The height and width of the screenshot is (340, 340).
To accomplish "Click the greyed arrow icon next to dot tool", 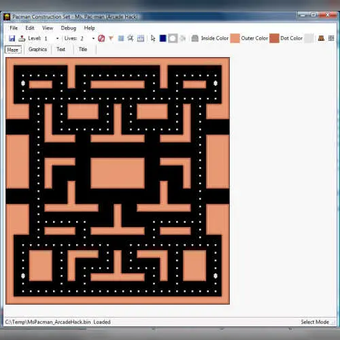I will coord(182,38).
